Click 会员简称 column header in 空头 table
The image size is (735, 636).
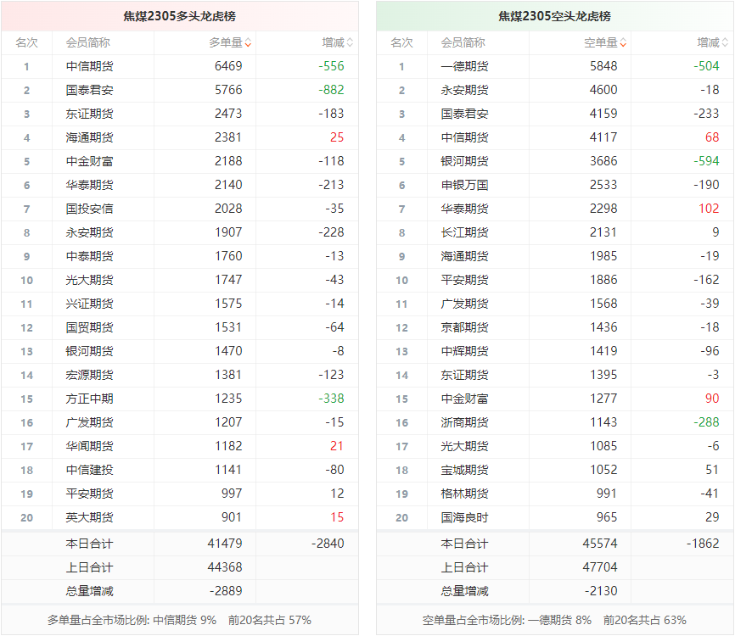coord(463,42)
